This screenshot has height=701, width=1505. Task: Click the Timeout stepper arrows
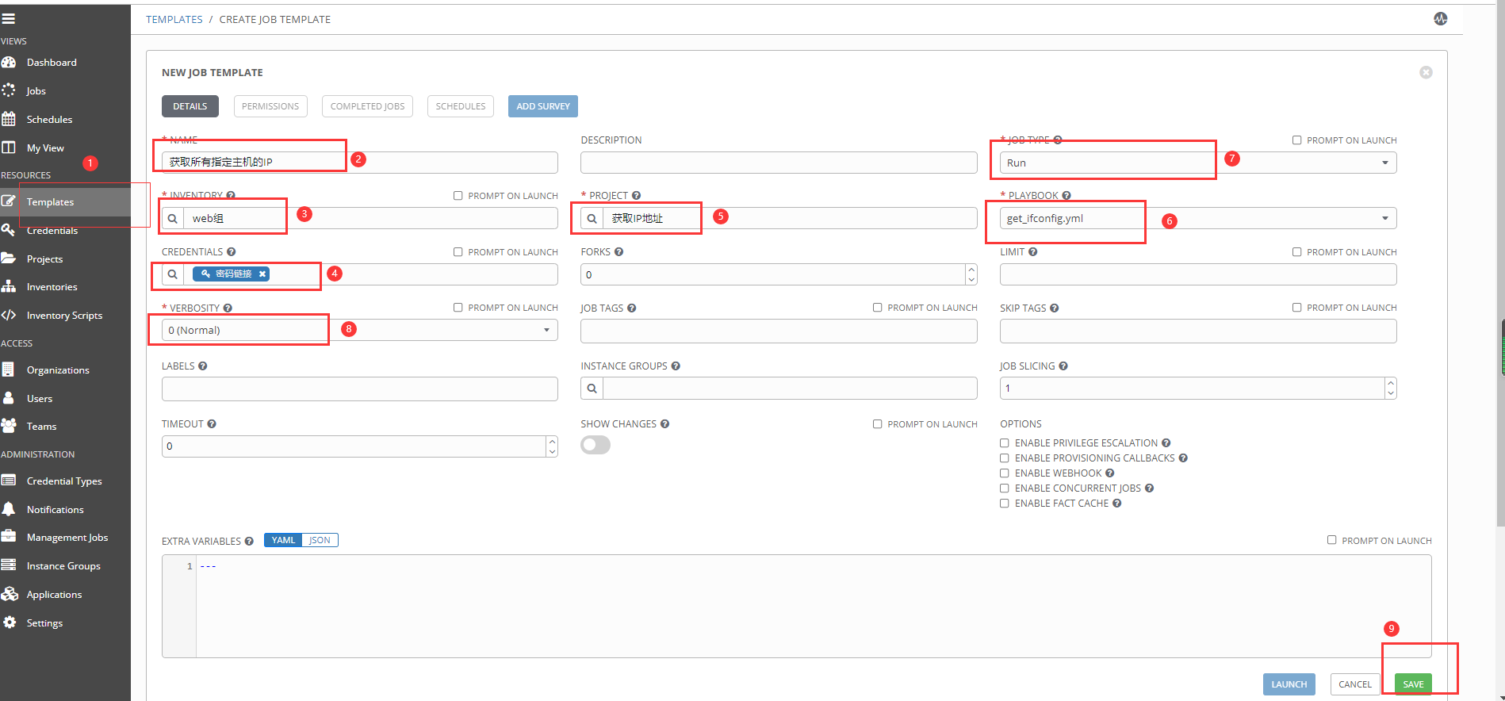552,446
